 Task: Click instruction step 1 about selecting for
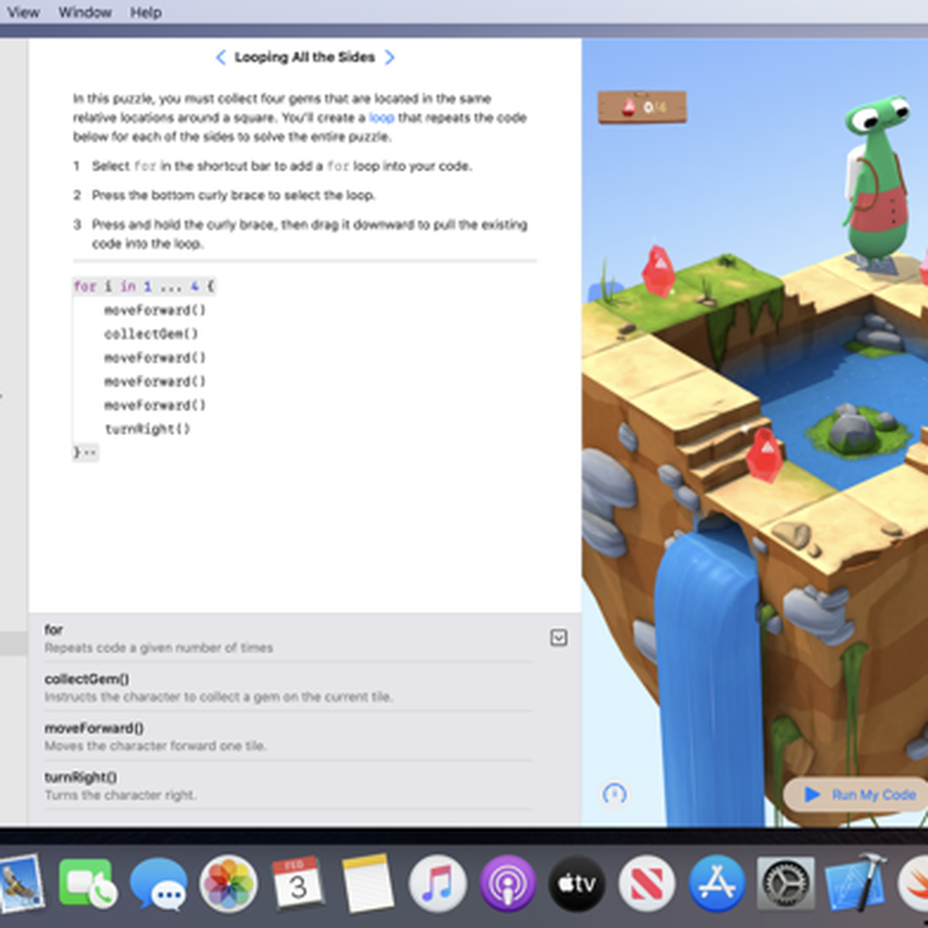[x=281, y=165]
